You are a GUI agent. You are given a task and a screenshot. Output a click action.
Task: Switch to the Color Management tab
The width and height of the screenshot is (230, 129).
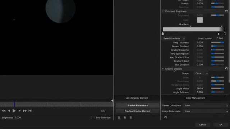[195, 98]
